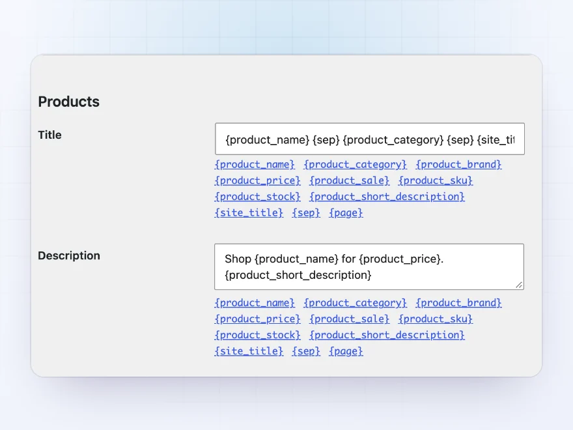This screenshot has height=430, width=573.
Task: Click the Description textarea resize handle
Action: click(520, 285)
